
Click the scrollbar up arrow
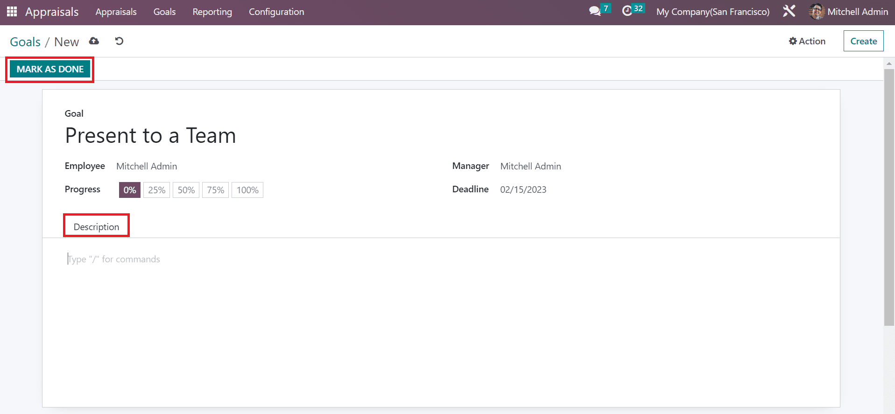[x=889, y=63]
